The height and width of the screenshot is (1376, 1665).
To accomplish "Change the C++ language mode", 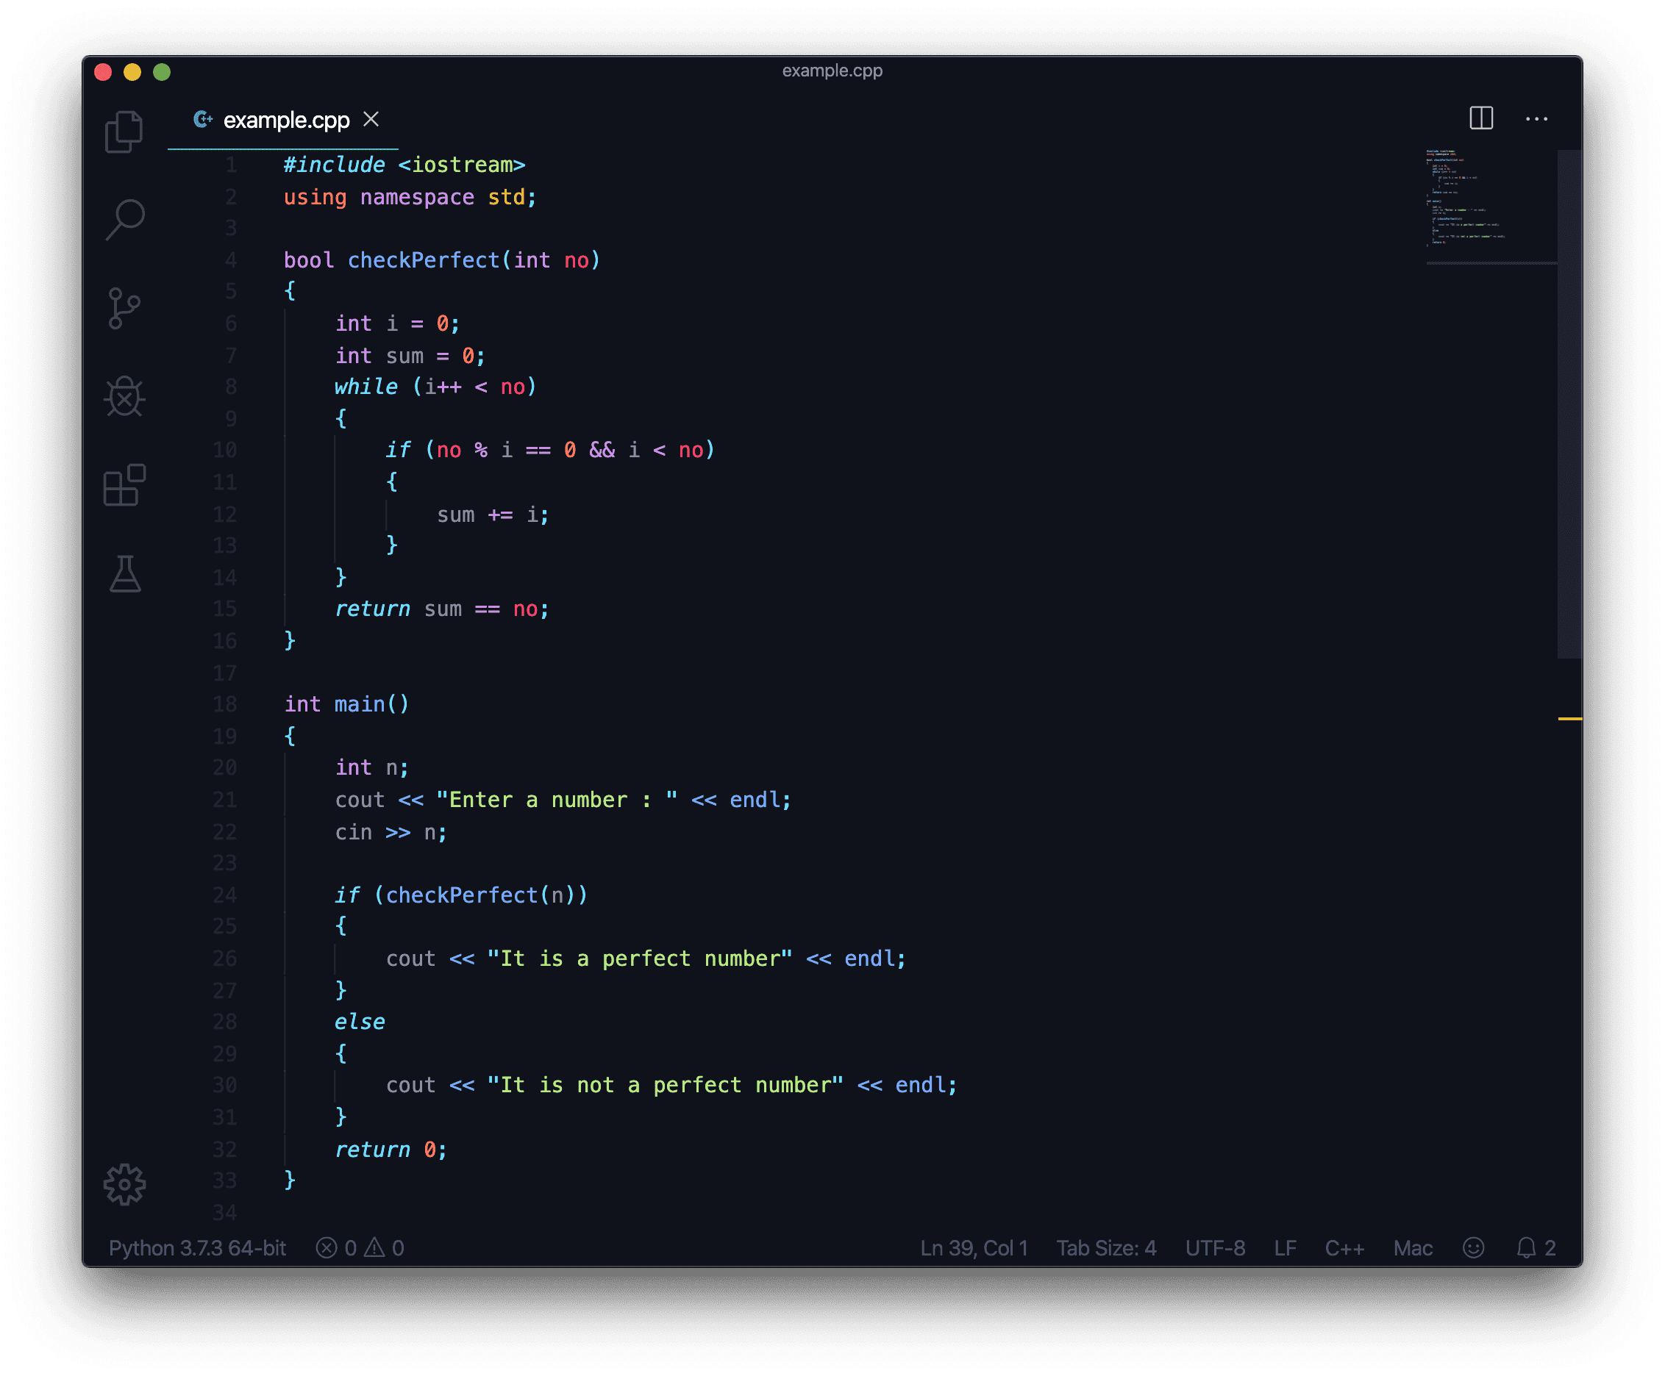I will pyautogui.click(x=1344, y=1248).
